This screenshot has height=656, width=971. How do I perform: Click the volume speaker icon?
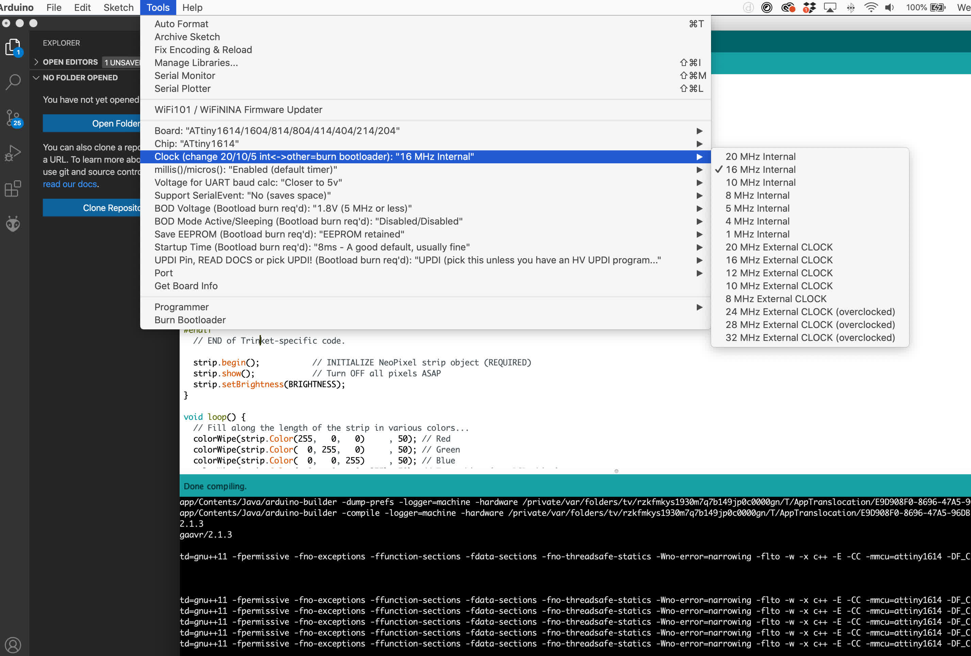click(x=890, y=7)
